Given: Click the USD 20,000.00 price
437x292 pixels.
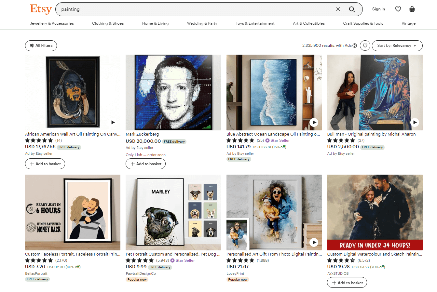Looking at the screenshot, I should (143, 141).
